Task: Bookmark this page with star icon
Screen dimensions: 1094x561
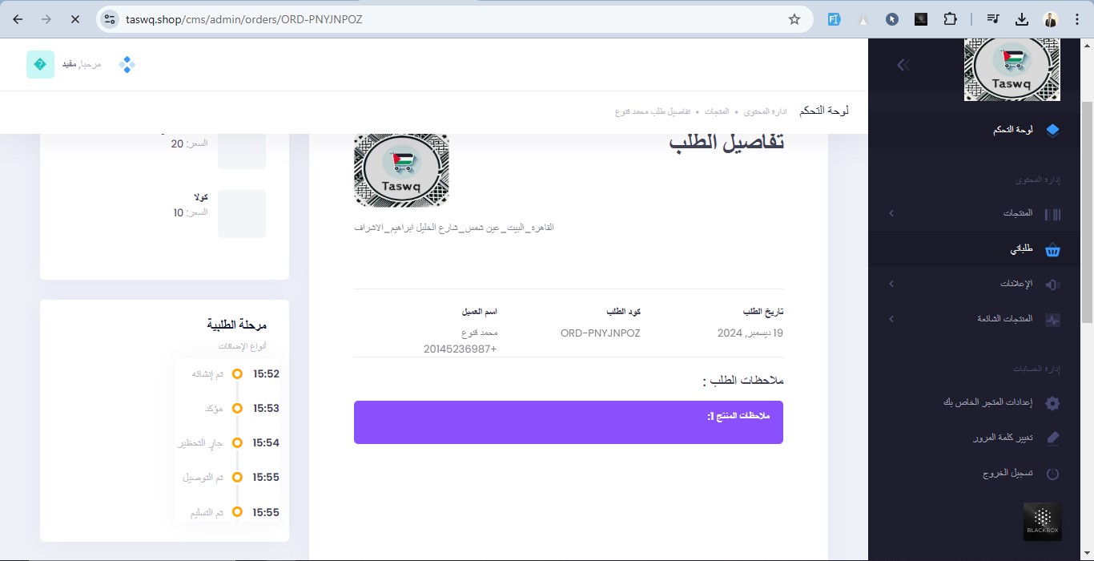Action: pos(794,19)
